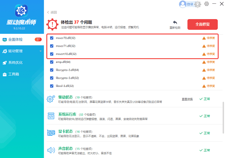This screenshot has width=226, height=158.
Task: Open the 驱动管理 sidebar item
Action: point(22,51)
